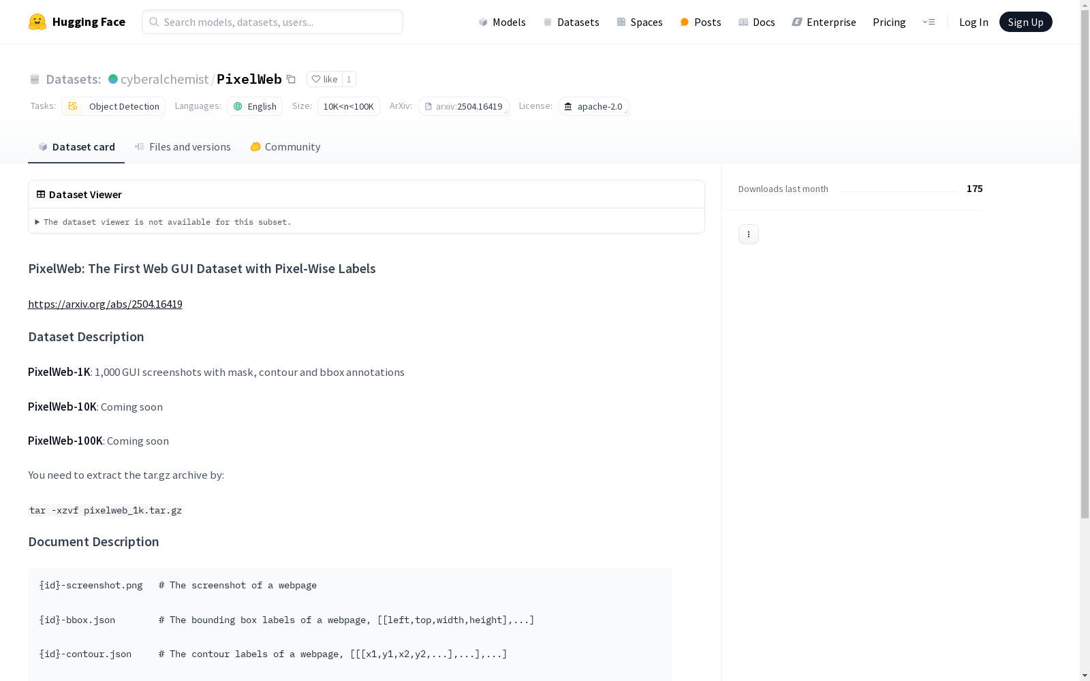This screenshot has width=1090, height=681.
Task: Click the {id}-bbox.json code line
Action: click(287, 620)
